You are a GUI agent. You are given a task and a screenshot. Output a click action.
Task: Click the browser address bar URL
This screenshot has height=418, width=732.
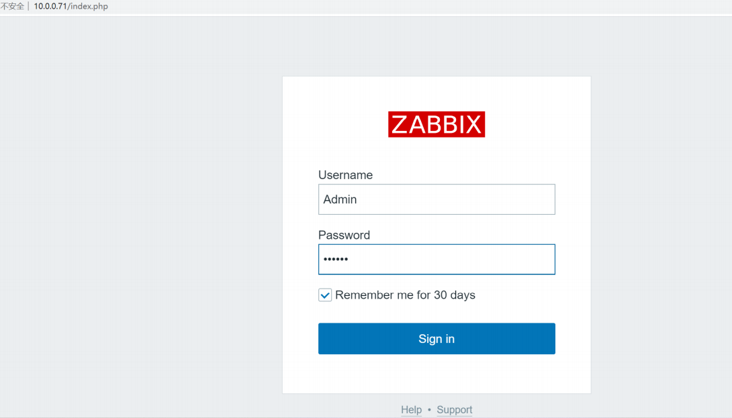click(x=71, y=7)
